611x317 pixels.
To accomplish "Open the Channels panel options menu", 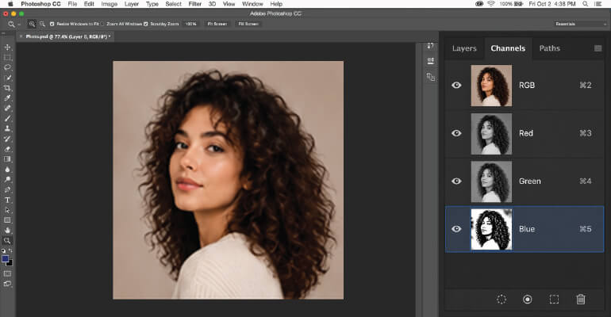I will pos(598,48).
